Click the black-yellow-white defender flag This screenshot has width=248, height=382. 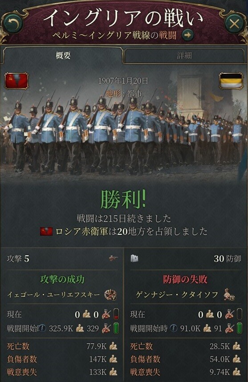[231, 80]
